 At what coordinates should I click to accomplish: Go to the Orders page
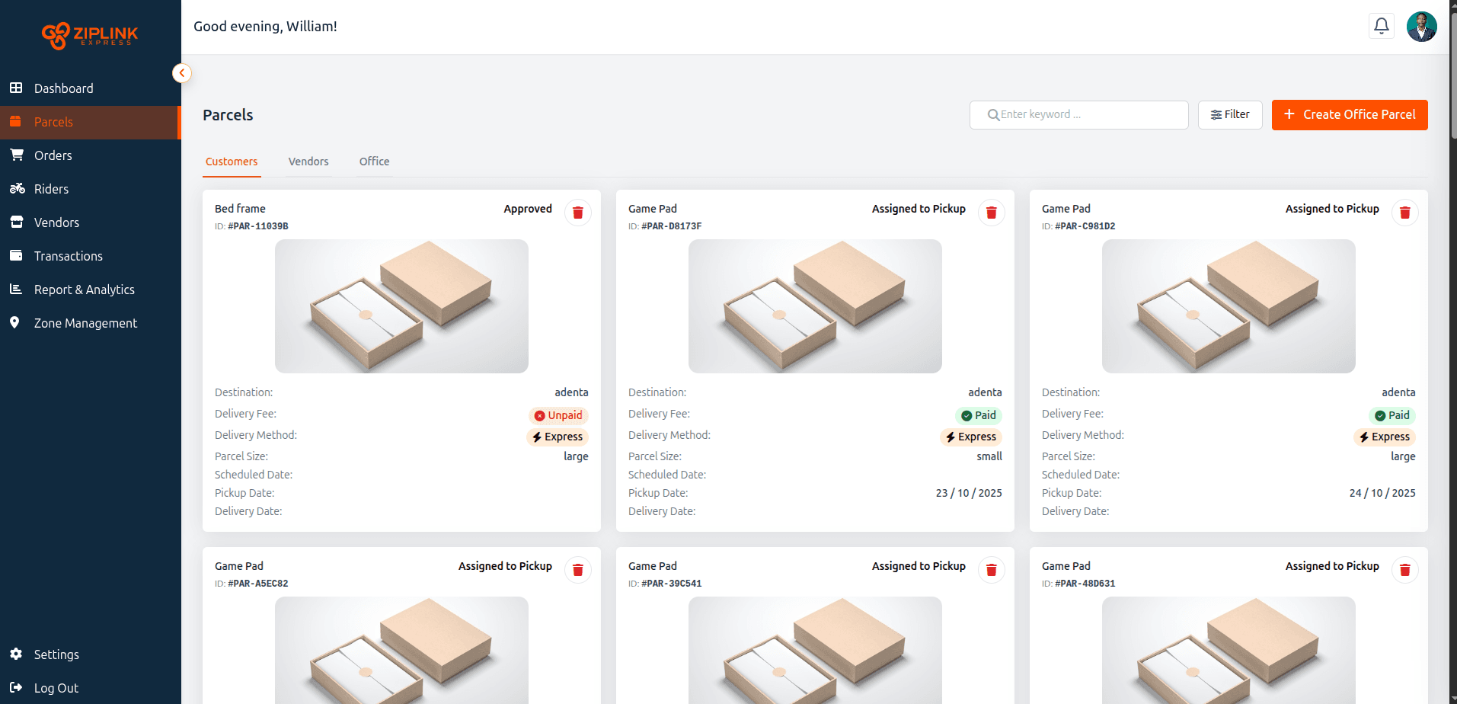point(90,155)
